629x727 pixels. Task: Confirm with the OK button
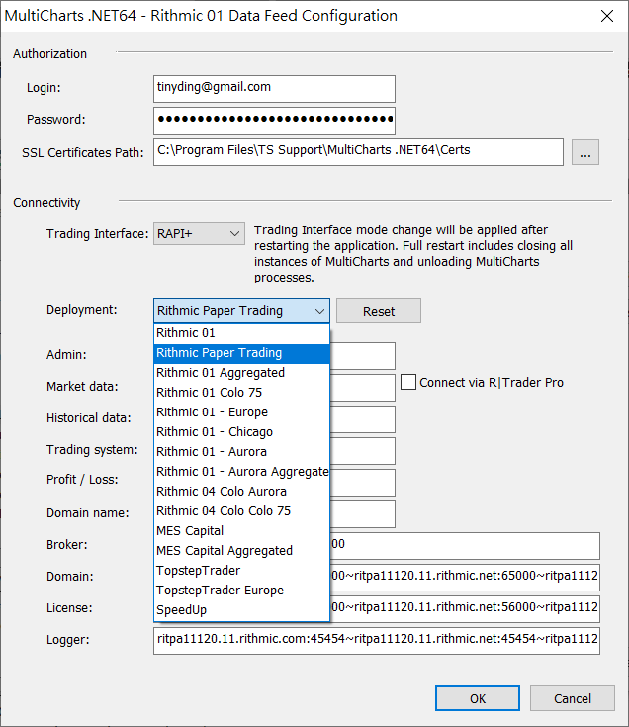[x=478, y=698]
